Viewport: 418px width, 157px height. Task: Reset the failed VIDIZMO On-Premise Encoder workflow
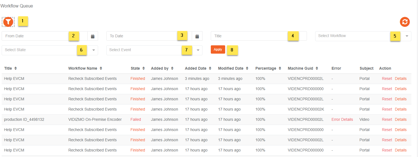(387, 119)
